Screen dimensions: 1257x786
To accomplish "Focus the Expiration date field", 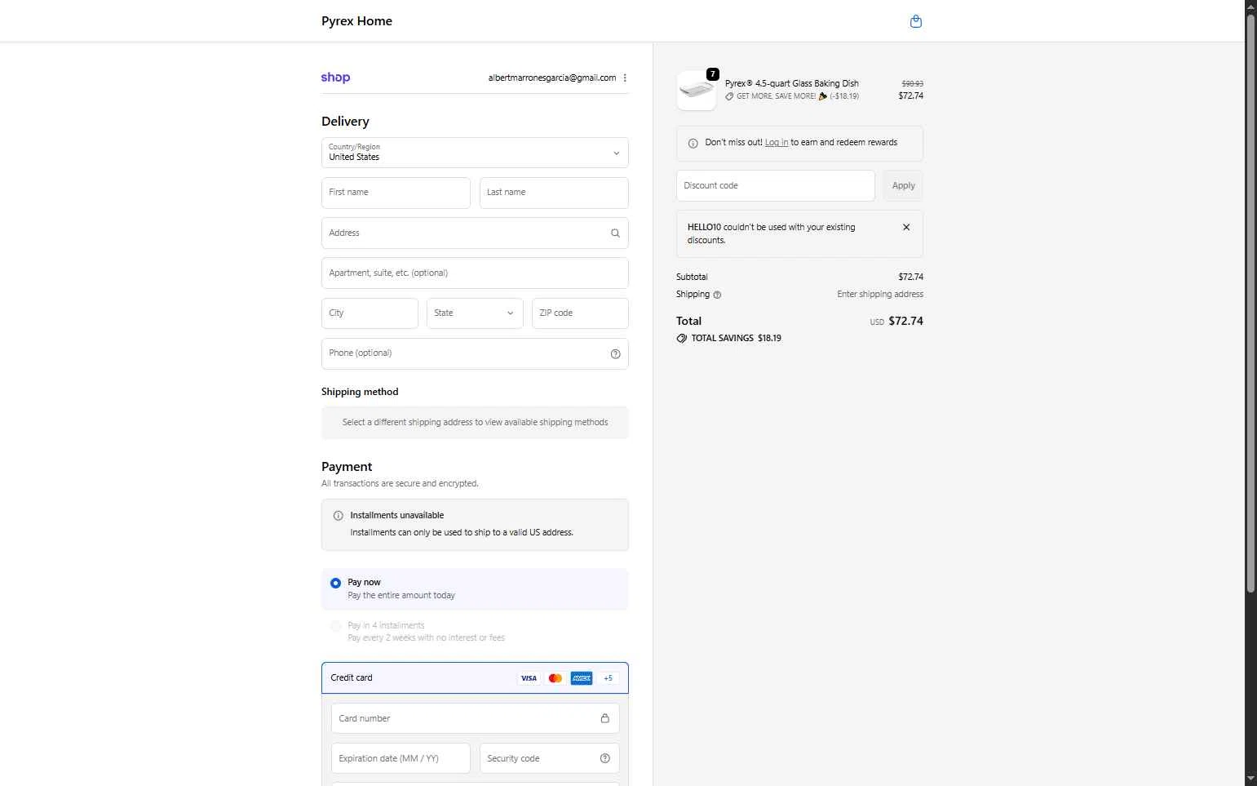I will [401, 758].
